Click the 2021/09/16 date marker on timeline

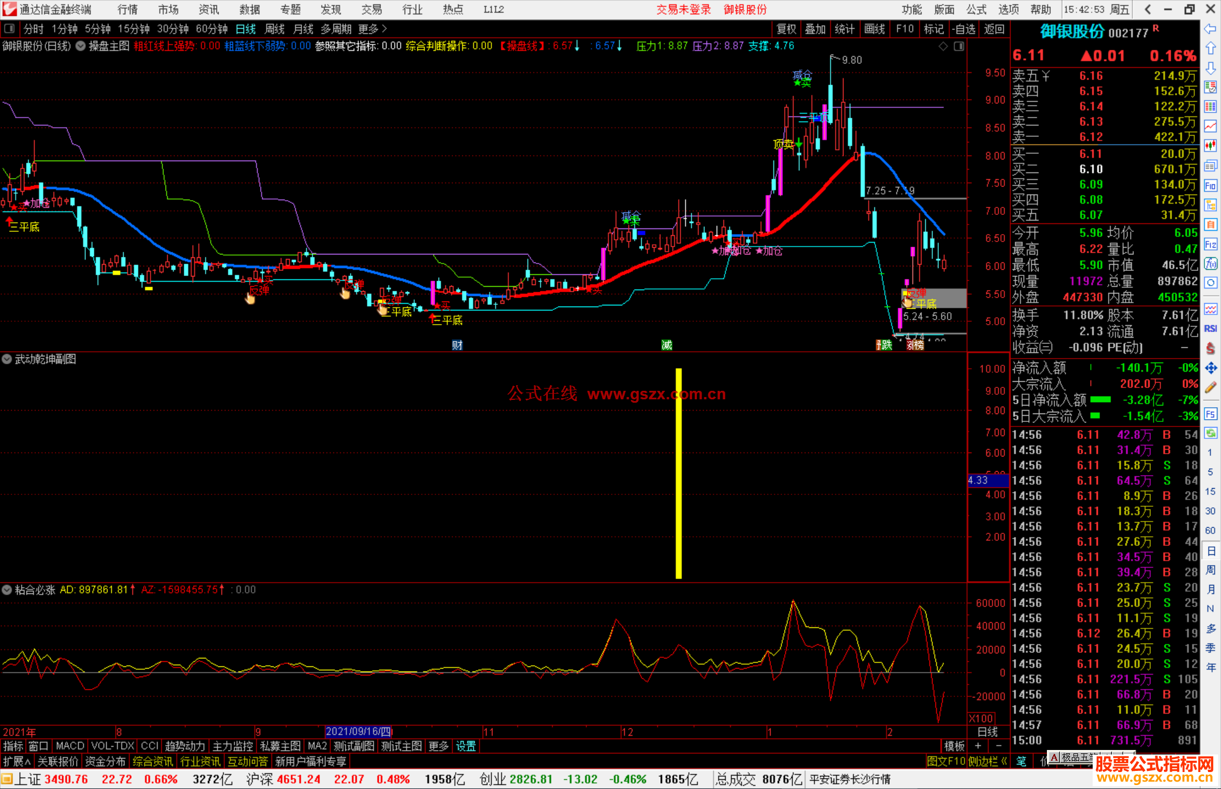358,731
